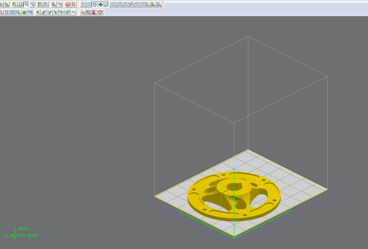Click the magnifier with green plus zoom icon

[54, 4]
